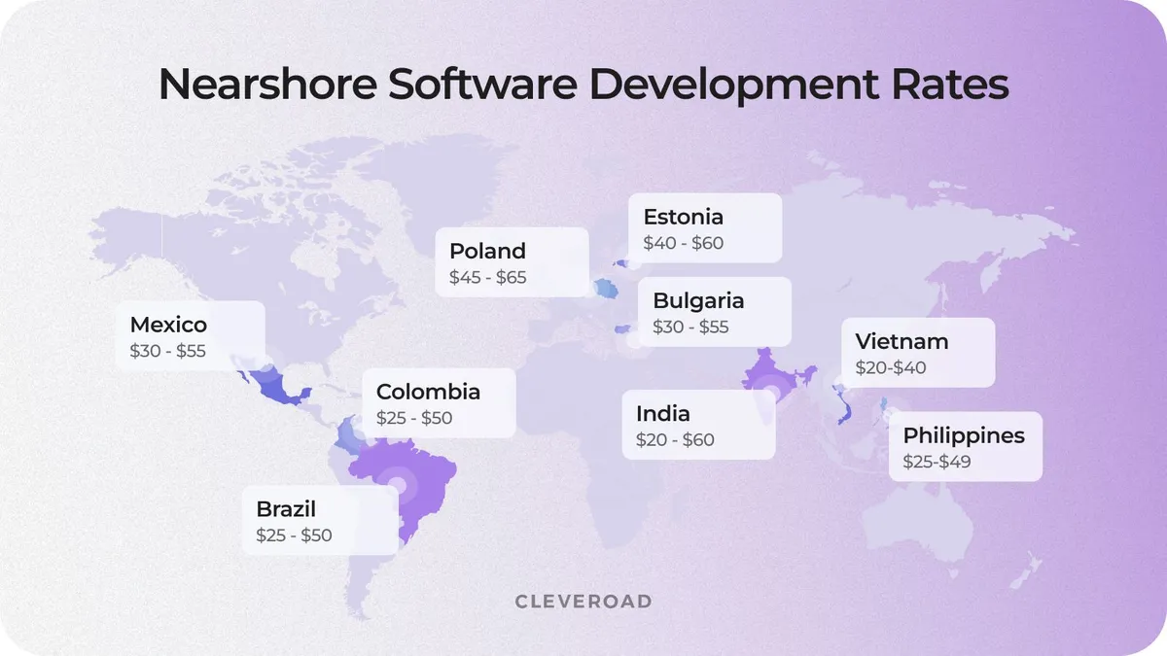Click the Nearshore Software Development Rates title
Image resolution: width=1167 pixels, height=656 pixels.
[x=583, y=86]
